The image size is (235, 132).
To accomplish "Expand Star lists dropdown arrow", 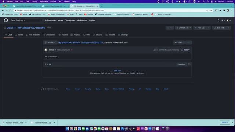I will coord(228,28).
